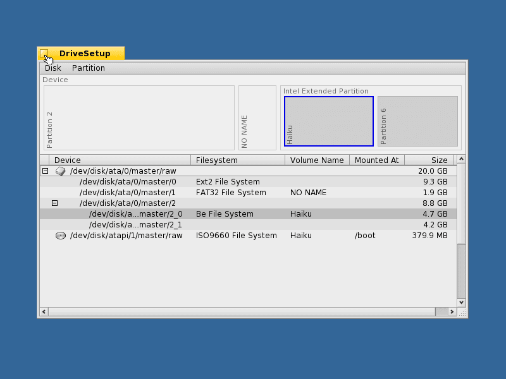Select row /dev/disk/ata/0/master/2
Image resolution: width=506 pixels, height=379 pixels.
point(248,203)
